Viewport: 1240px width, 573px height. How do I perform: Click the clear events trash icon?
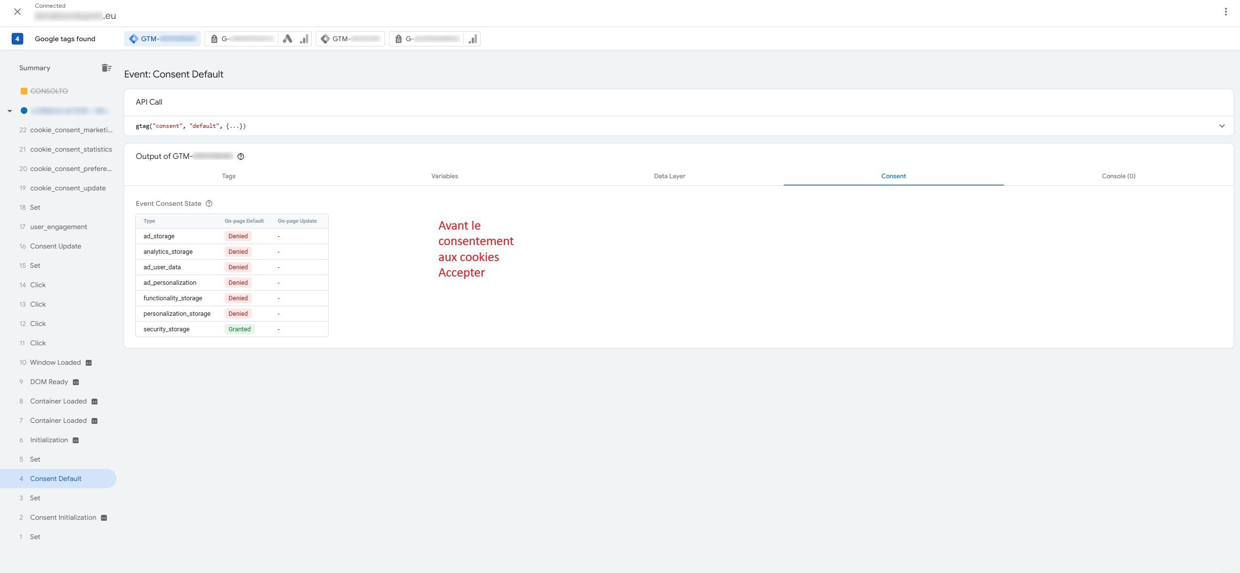pyautogui.click(x=106, y=68)
